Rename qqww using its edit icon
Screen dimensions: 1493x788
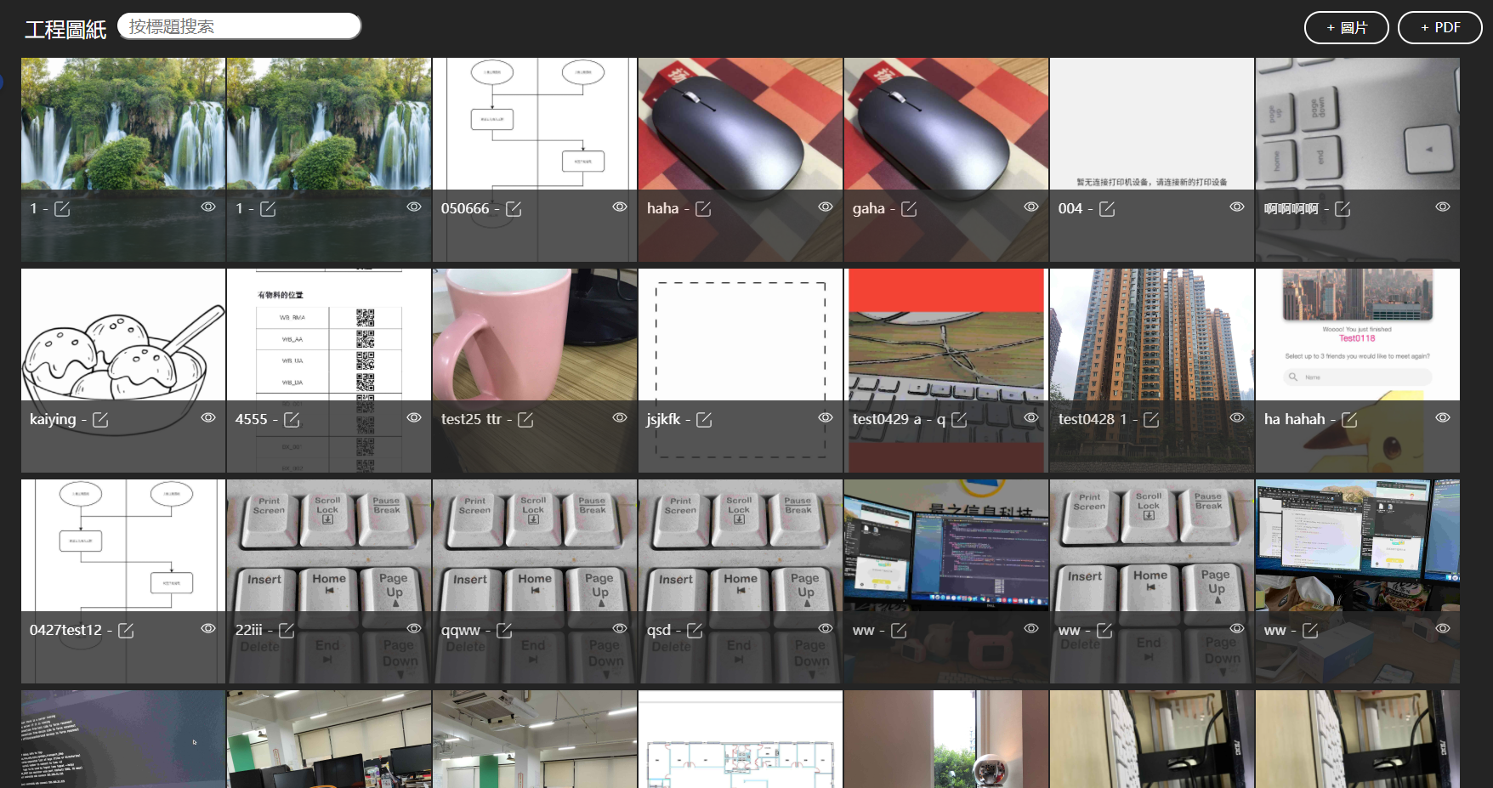click(x=504, y=630)
